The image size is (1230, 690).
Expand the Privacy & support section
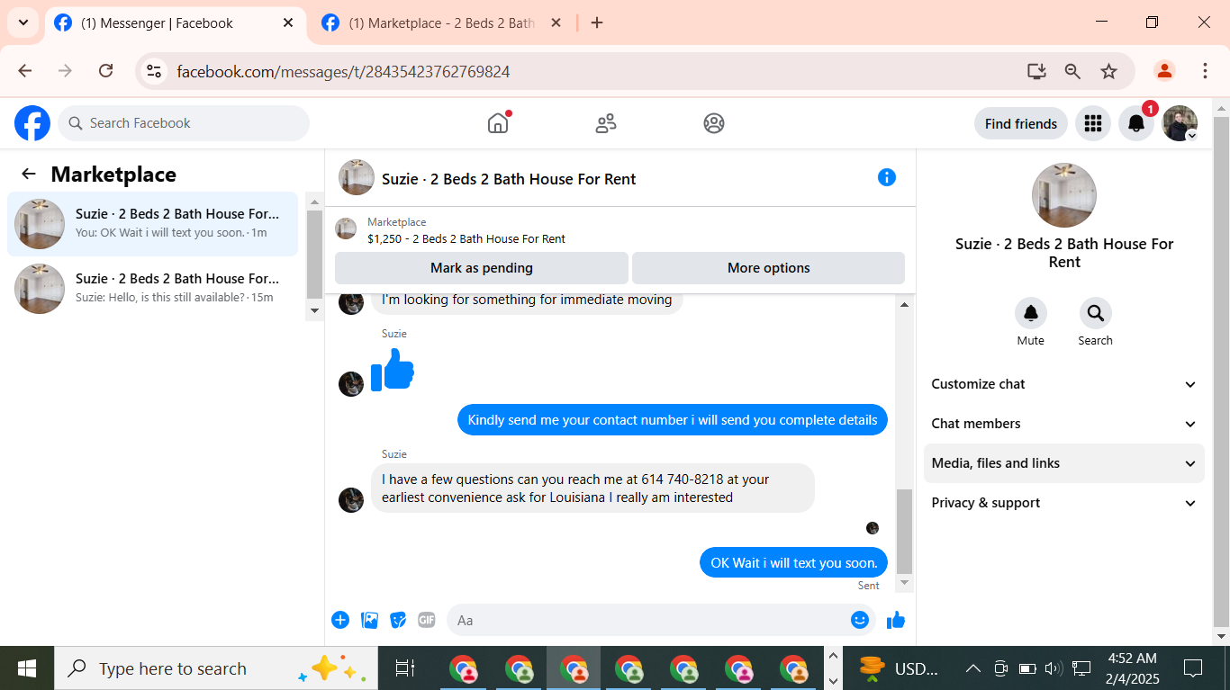coord(1064,503)
